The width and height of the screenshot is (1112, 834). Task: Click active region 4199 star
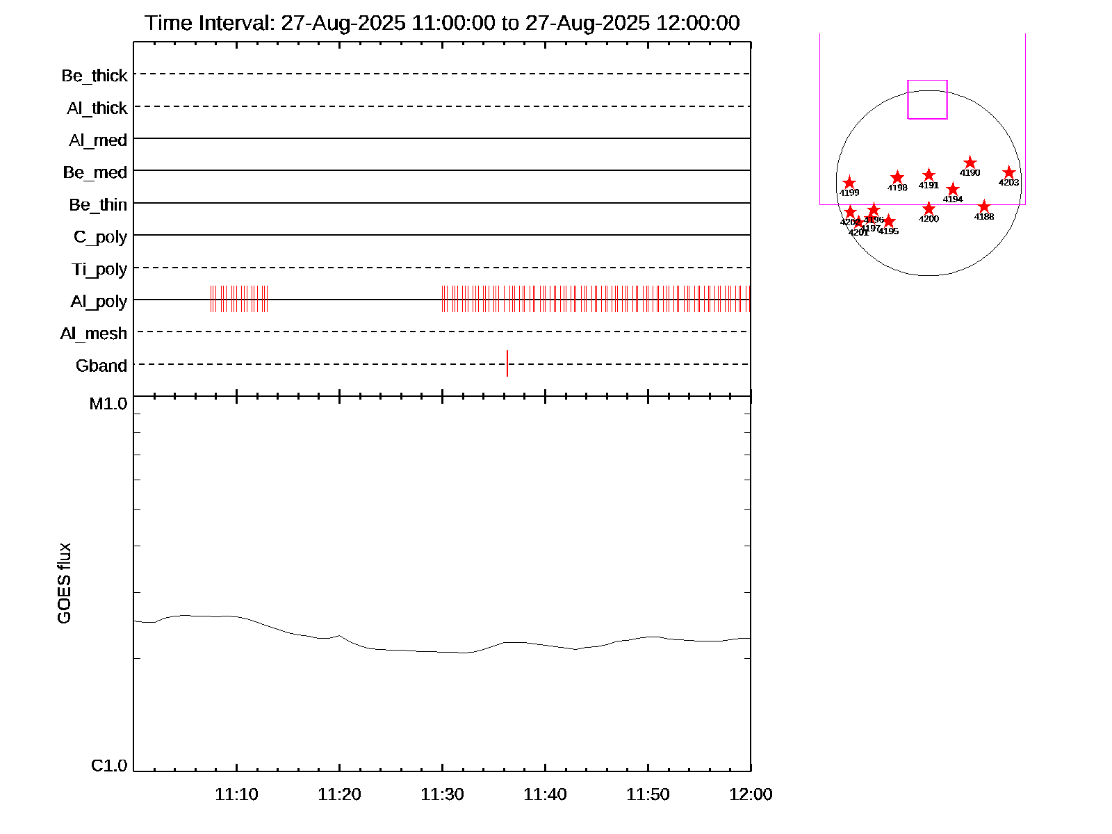(849, 183)
